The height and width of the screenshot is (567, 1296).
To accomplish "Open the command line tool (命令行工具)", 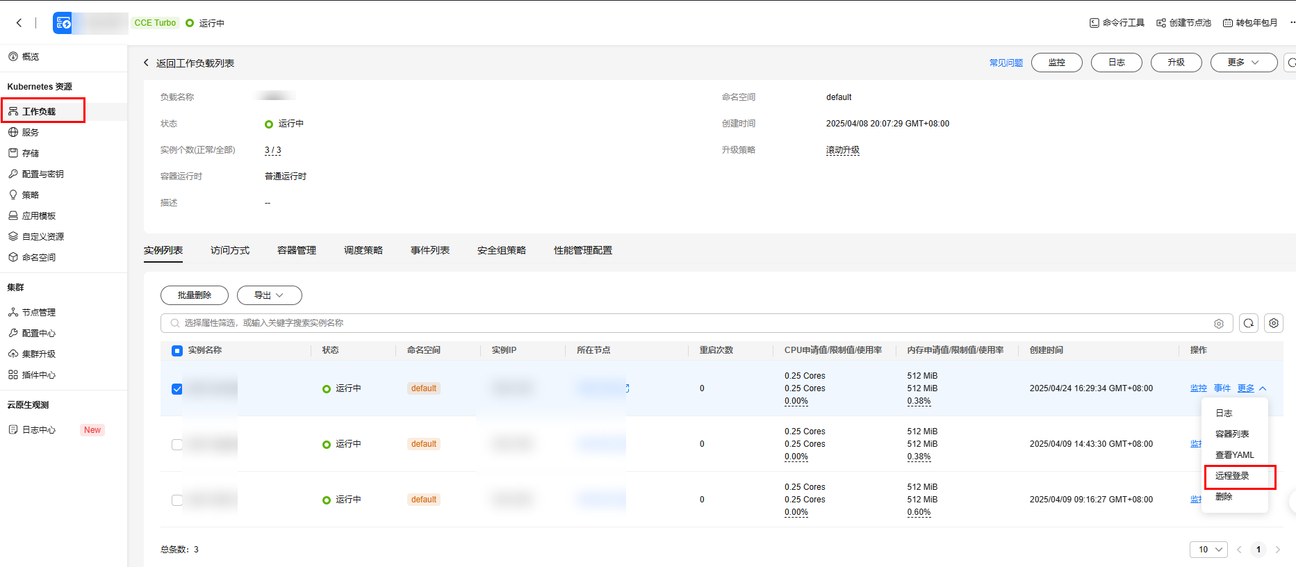I will (x=1117, y=23).
